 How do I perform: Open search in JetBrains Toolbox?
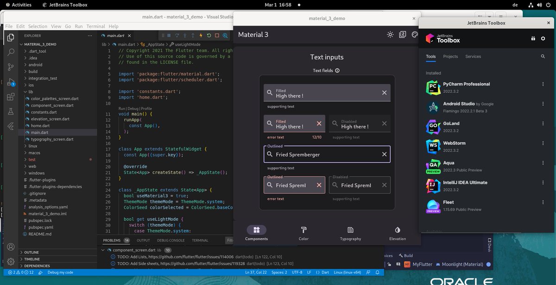point(543,56)
